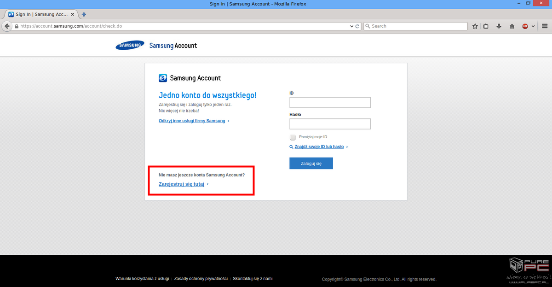Open the bookmarks list icon
This screenshot has height=287, width=552.
pyautogui.click(x=486, y=26)
